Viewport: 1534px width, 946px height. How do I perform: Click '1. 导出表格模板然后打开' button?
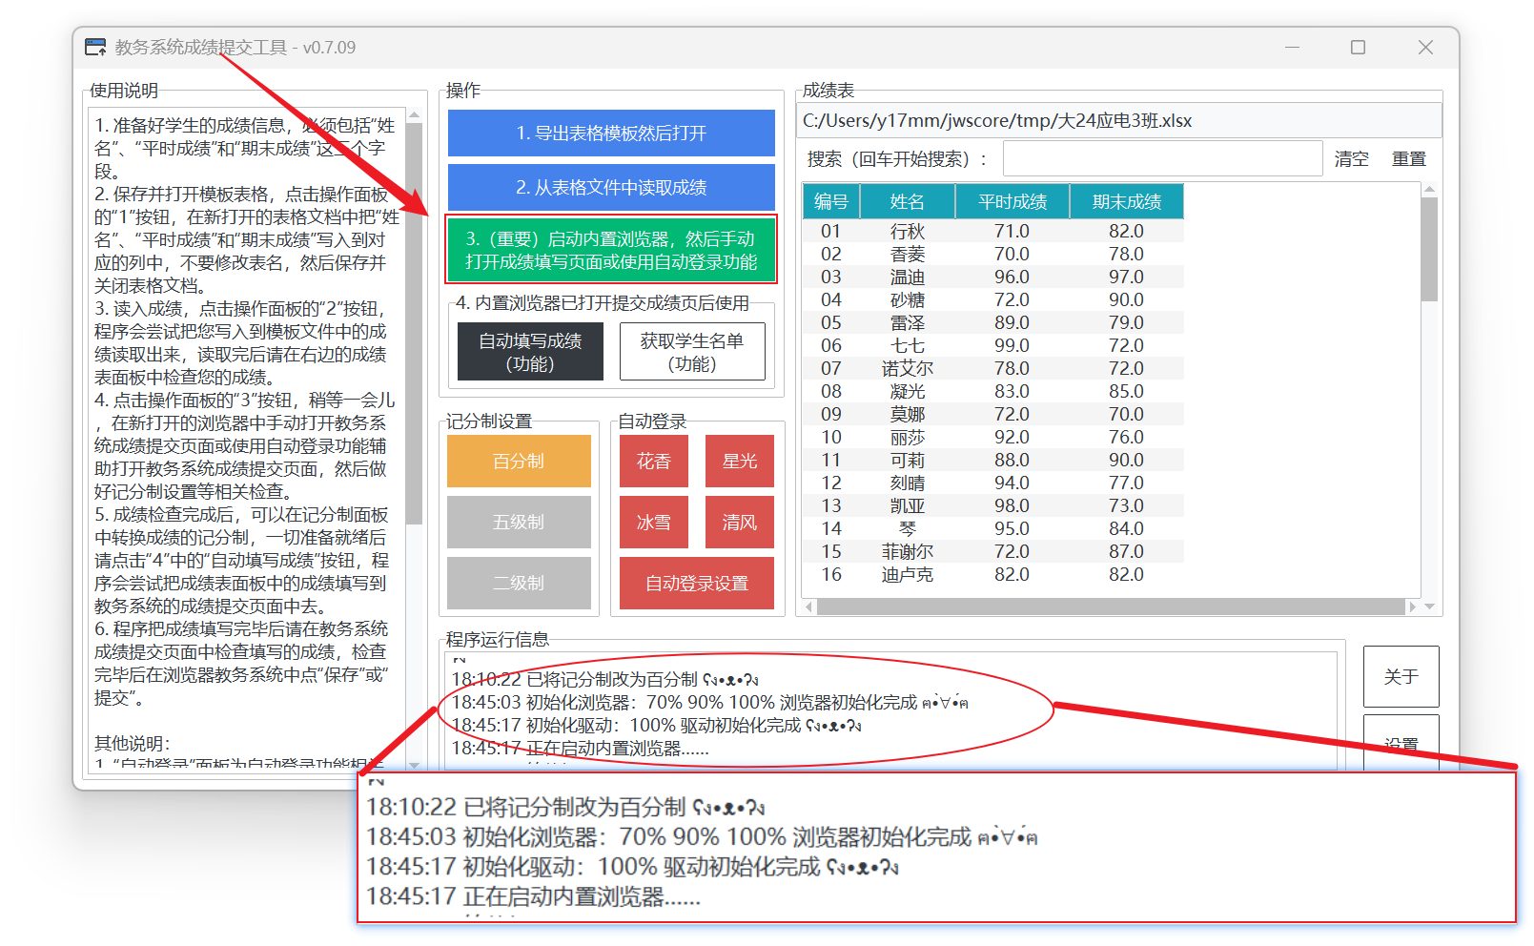coord(610,134)
